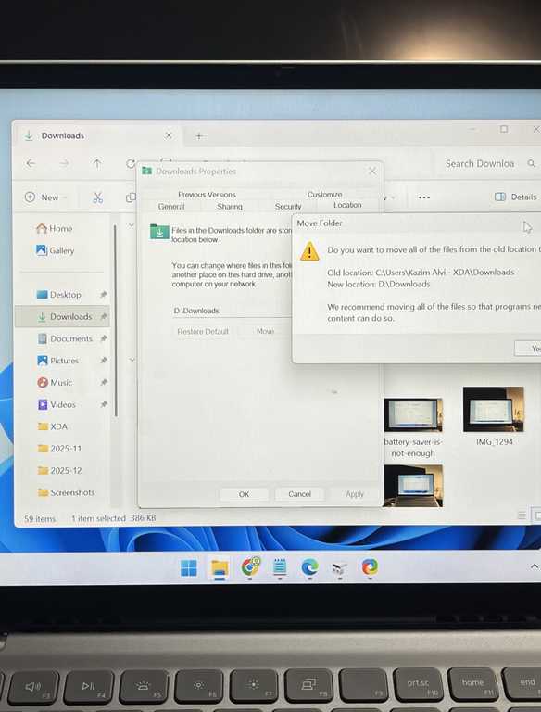Click the search magnifier icon
This screenshot has width=541, height=712.
[531, 163]
